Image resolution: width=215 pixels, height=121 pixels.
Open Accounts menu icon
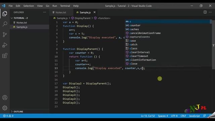pyautogui.click(x=5, y=97)
